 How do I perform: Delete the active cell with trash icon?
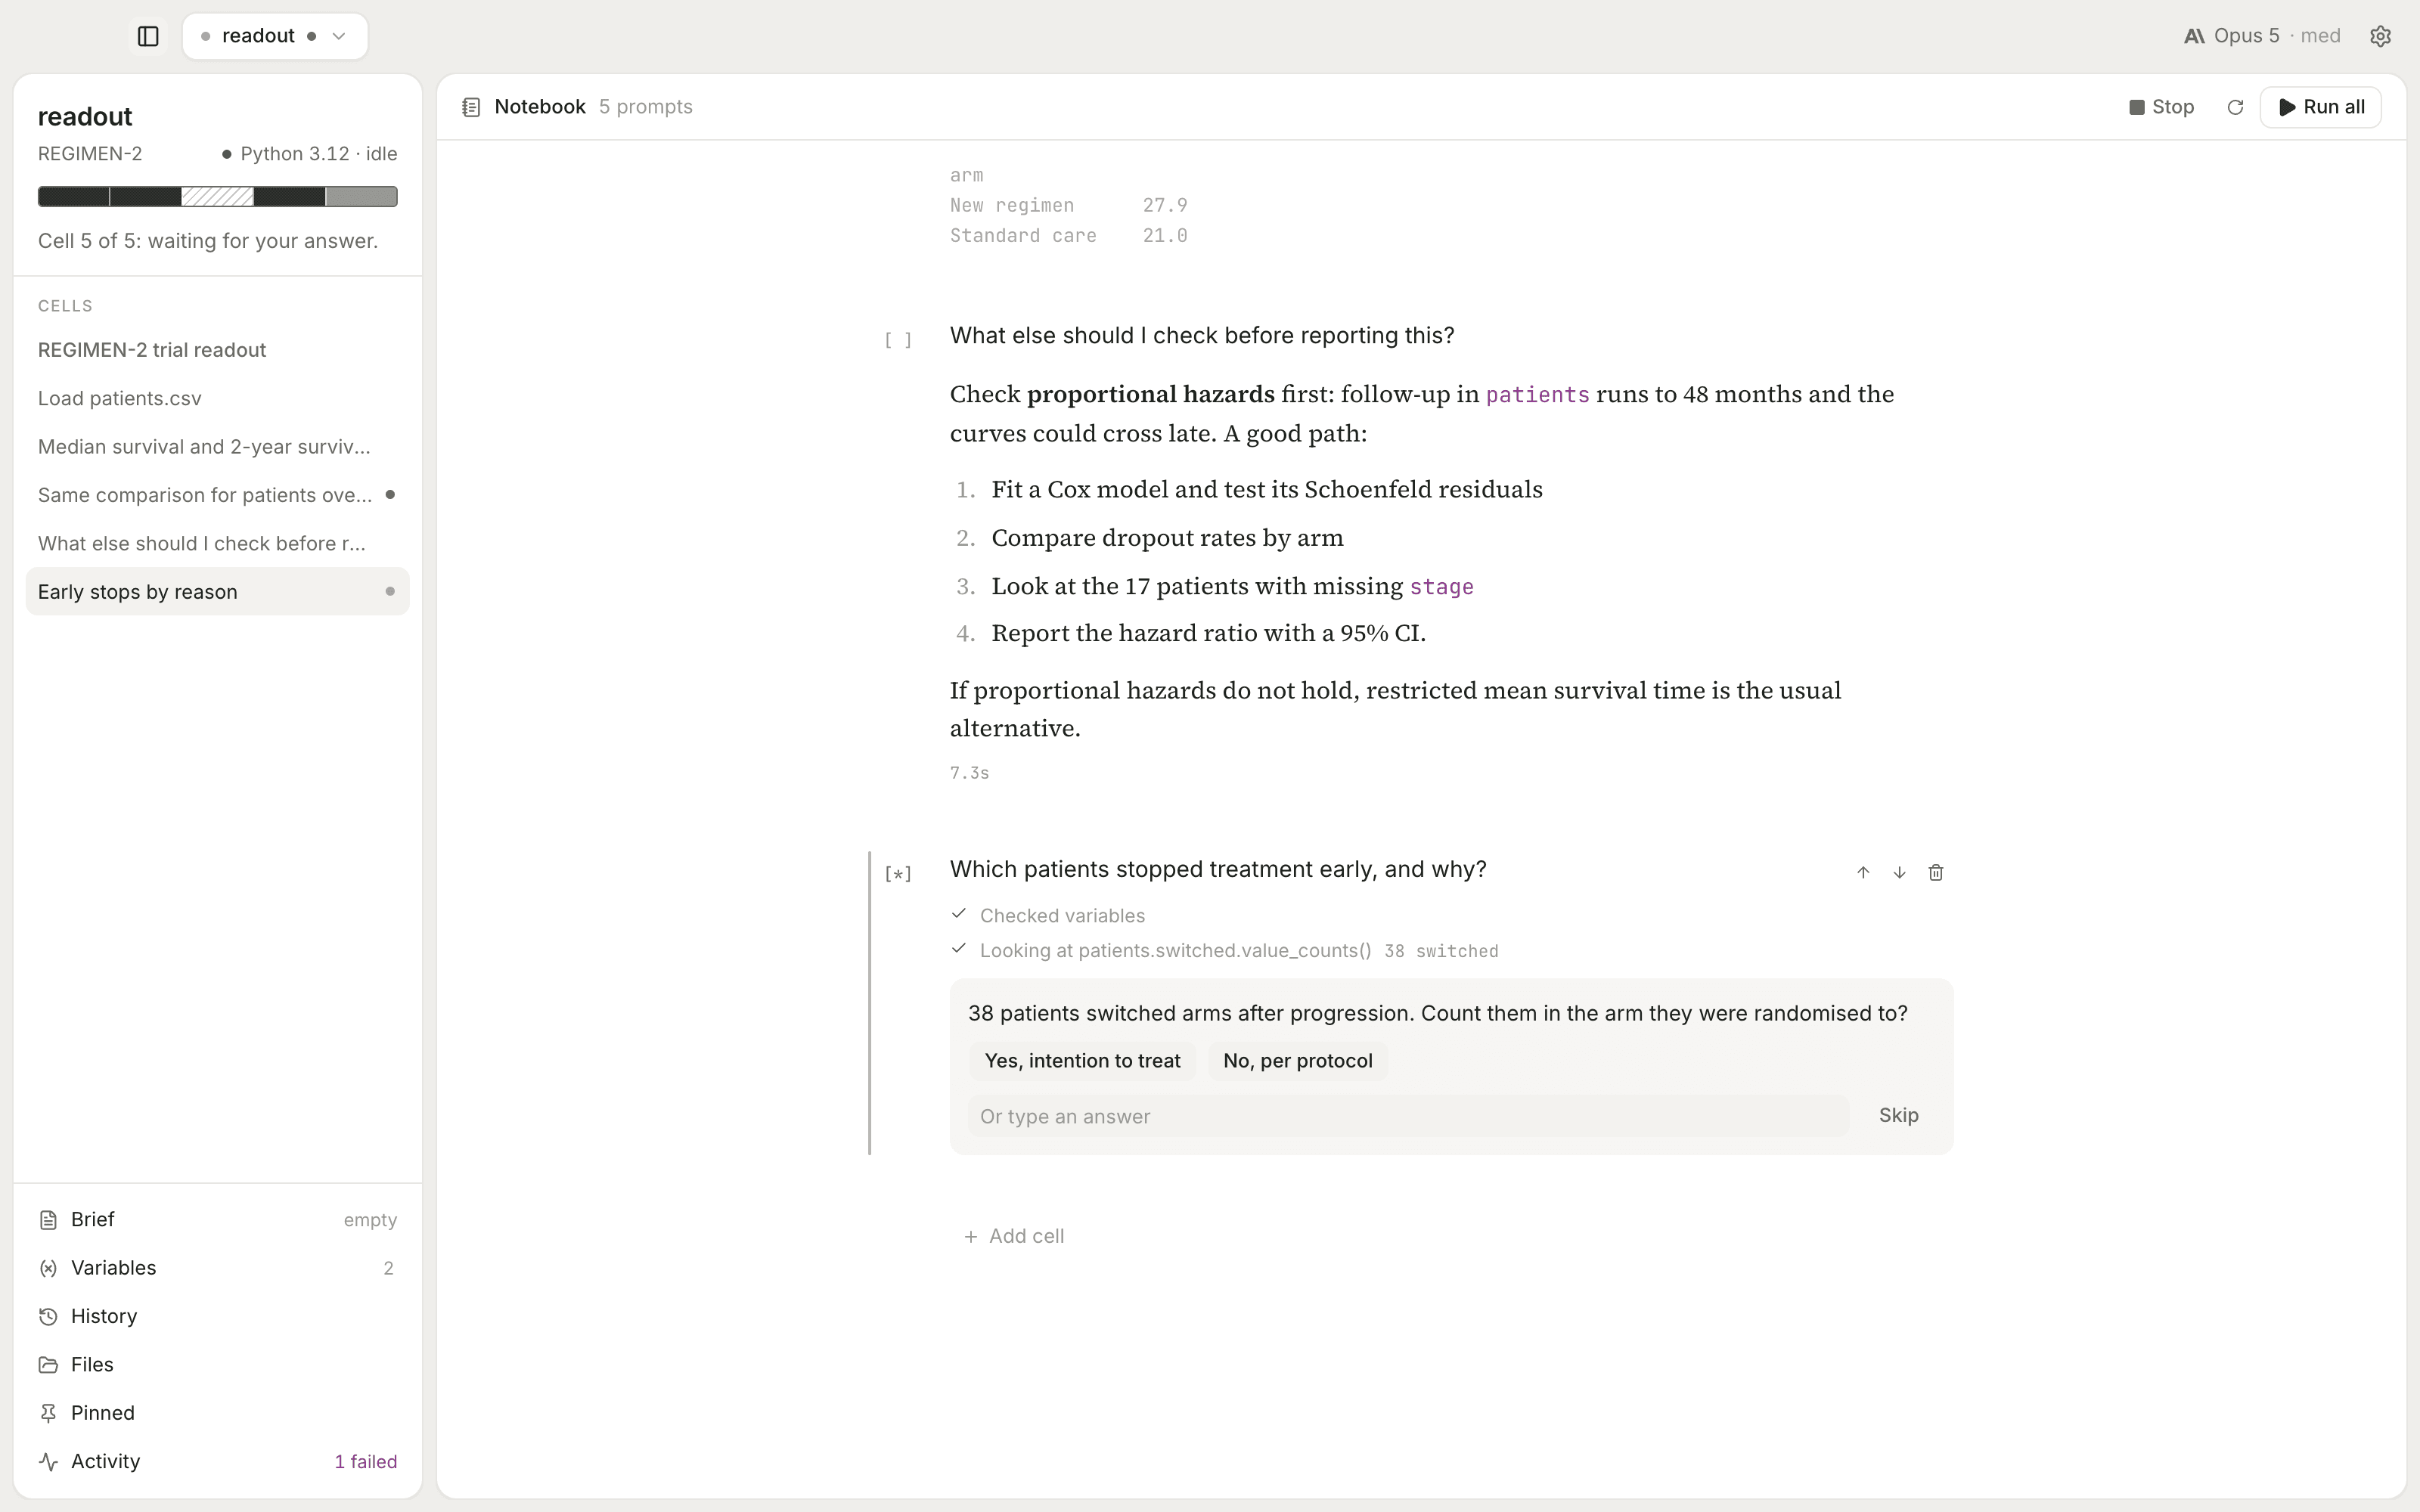pos(1936,872)
